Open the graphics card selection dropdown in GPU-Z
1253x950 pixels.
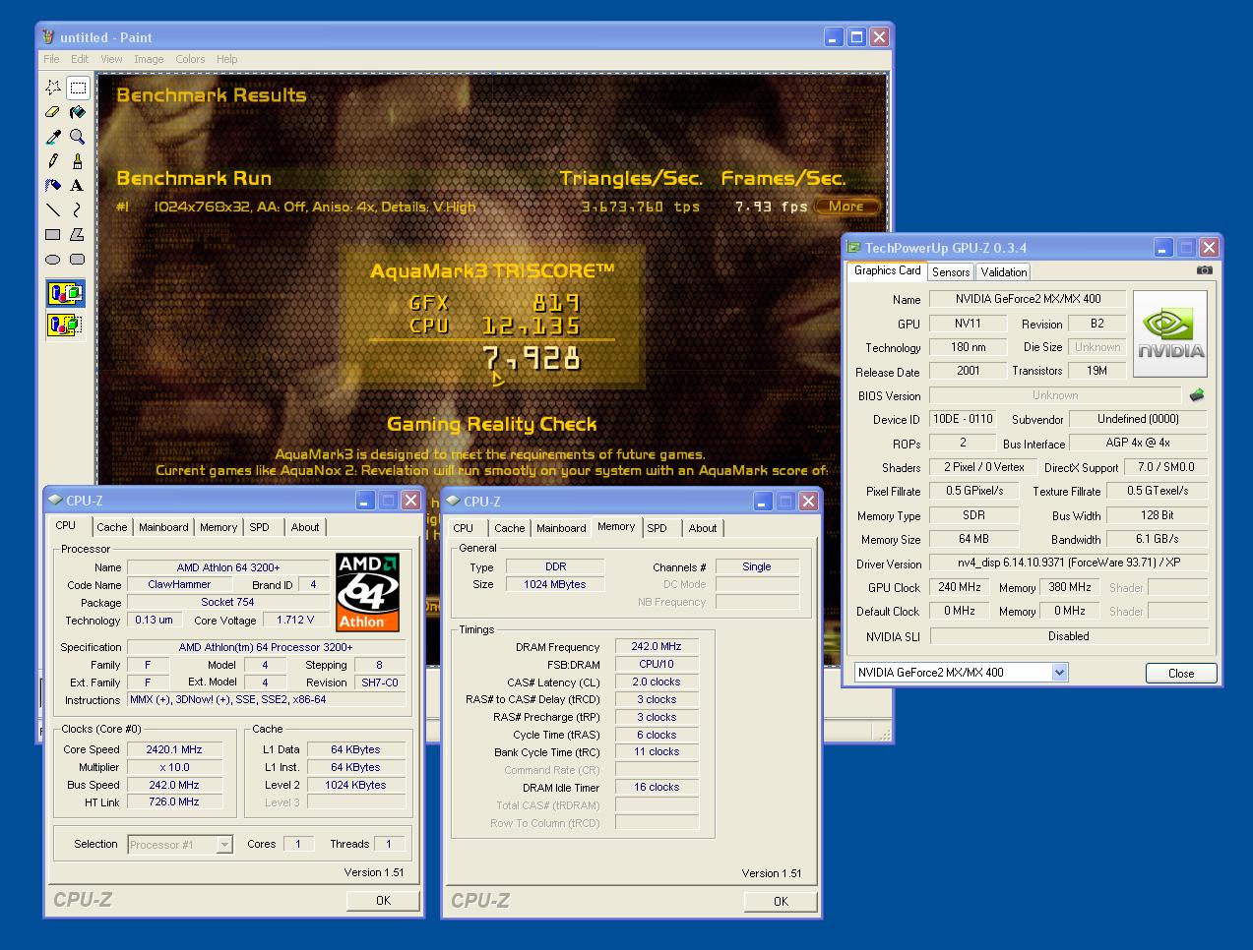[x=1059, y=673]
